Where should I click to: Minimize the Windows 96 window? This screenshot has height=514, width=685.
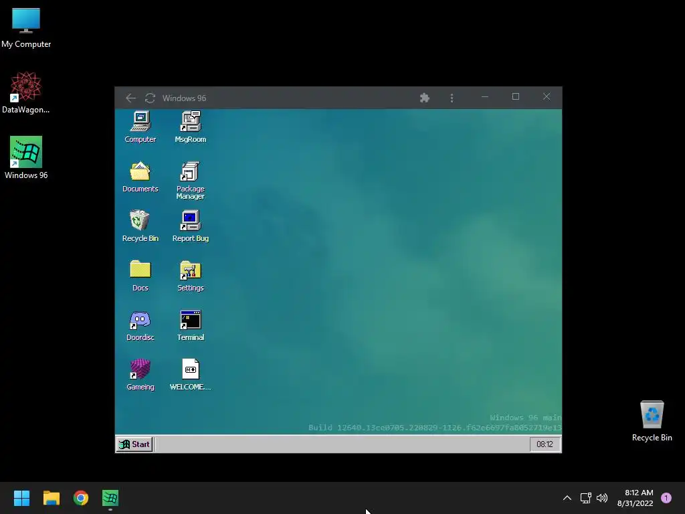485,96
